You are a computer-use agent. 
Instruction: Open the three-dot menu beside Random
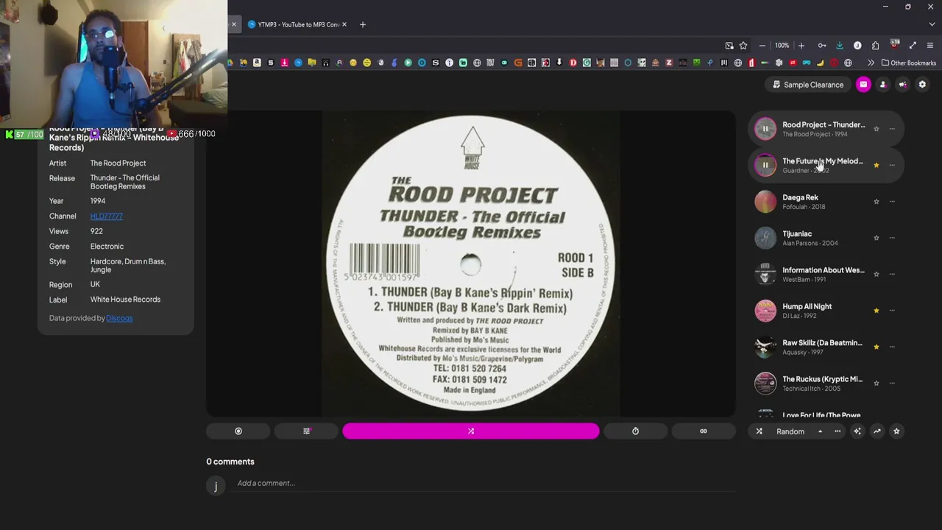point(837,431)
